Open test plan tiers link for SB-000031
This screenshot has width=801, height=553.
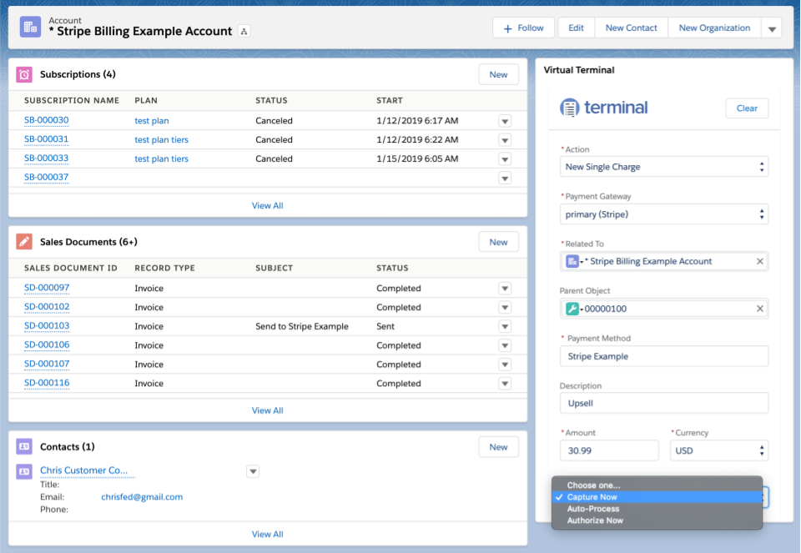(x=161, y=140)
